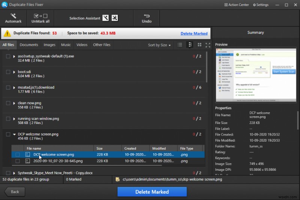Screen dimensions: 300x200
Task: Click the Folder Name value tumm_ss
Action: coord(256,146)
